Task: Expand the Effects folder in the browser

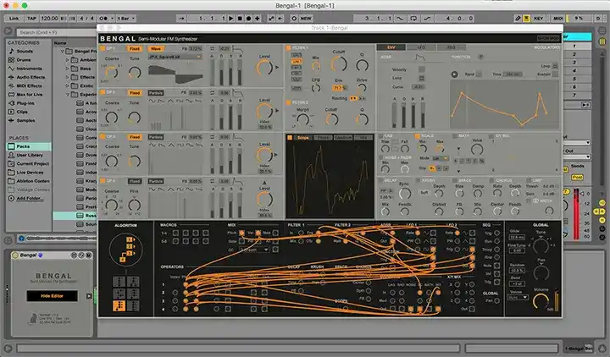Action: pyautogui.click(x=67, y=77)
